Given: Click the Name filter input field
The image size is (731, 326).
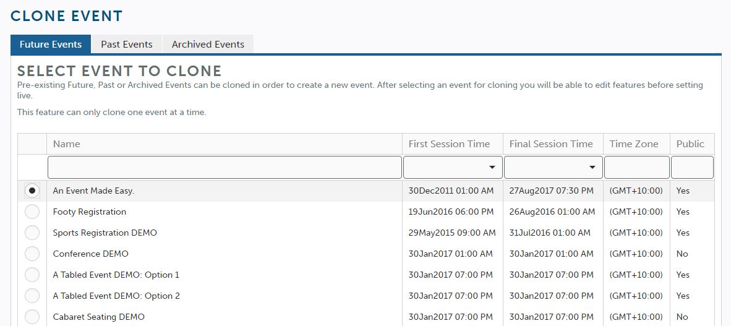Looking at the screenshot, I should pyautogui.click(x=224, y=168).
